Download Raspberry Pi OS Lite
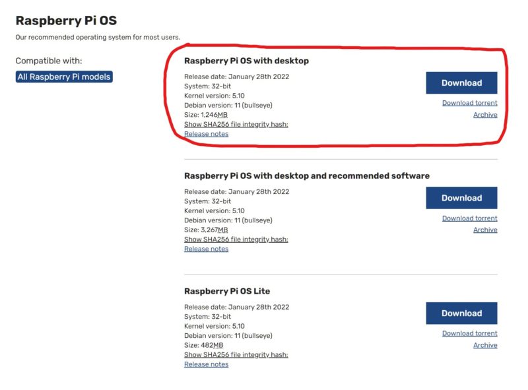528x390 pixels. click(461, 313)
